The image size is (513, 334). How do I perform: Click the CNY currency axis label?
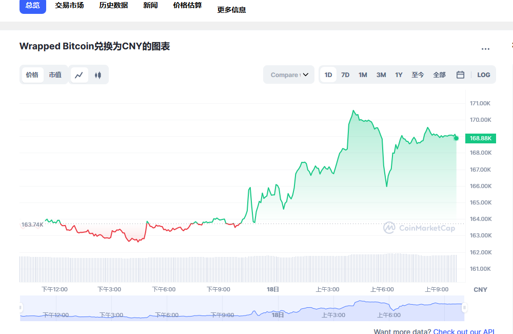[x=480, y=290]
